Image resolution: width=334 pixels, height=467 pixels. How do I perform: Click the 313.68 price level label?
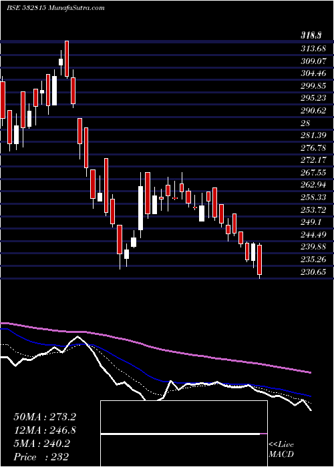pyautogui.click(x=313, y=49)
